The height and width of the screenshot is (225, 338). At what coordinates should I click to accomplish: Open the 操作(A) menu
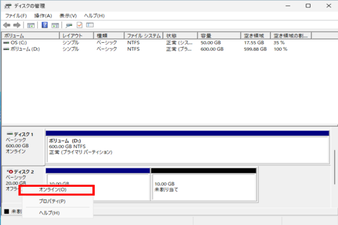[x=43, y=15]
